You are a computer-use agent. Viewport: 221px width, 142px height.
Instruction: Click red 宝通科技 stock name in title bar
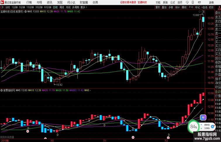click(x=142, y=2)
